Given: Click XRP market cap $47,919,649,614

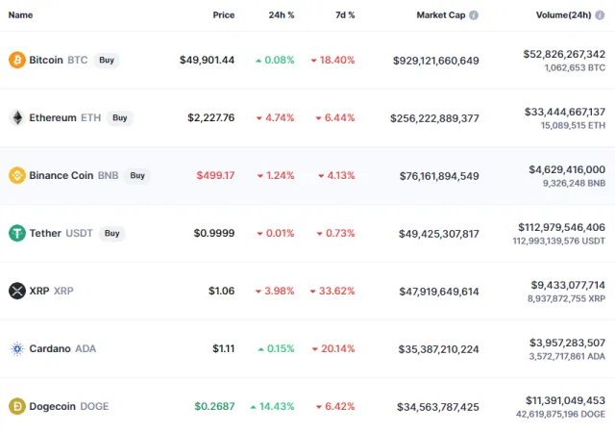Looking at the screenshot, I should [x=439, y=292].
